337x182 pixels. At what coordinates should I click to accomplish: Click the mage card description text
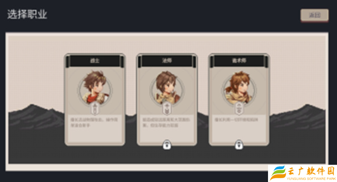point(166,122)
